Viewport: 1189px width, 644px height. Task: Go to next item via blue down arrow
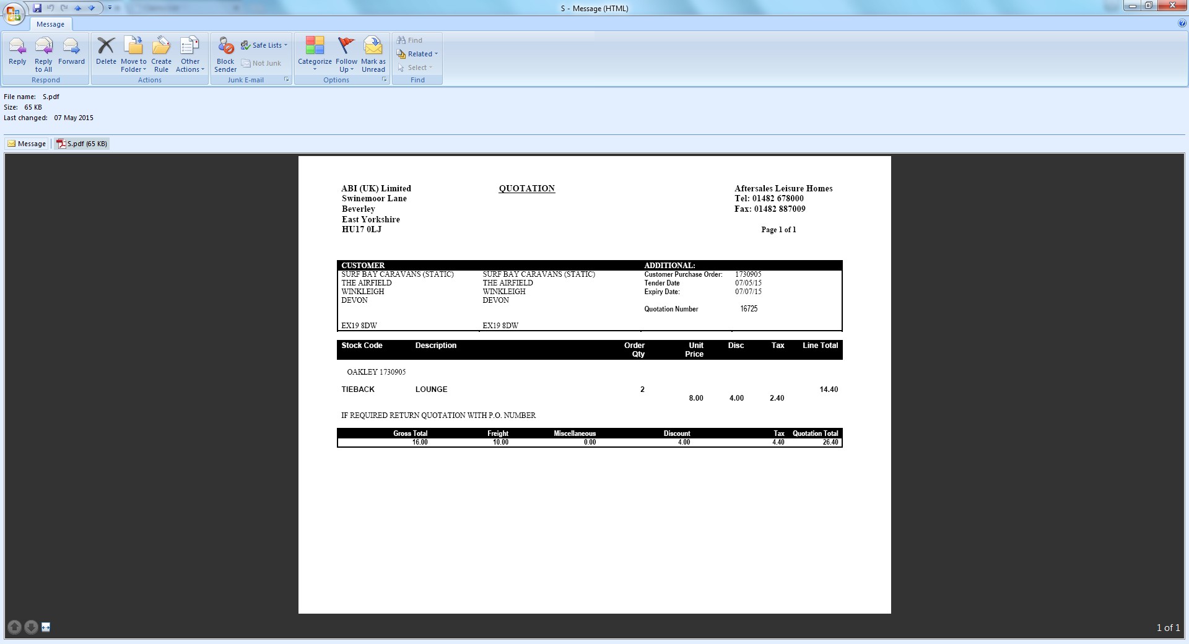coord(92,8)
